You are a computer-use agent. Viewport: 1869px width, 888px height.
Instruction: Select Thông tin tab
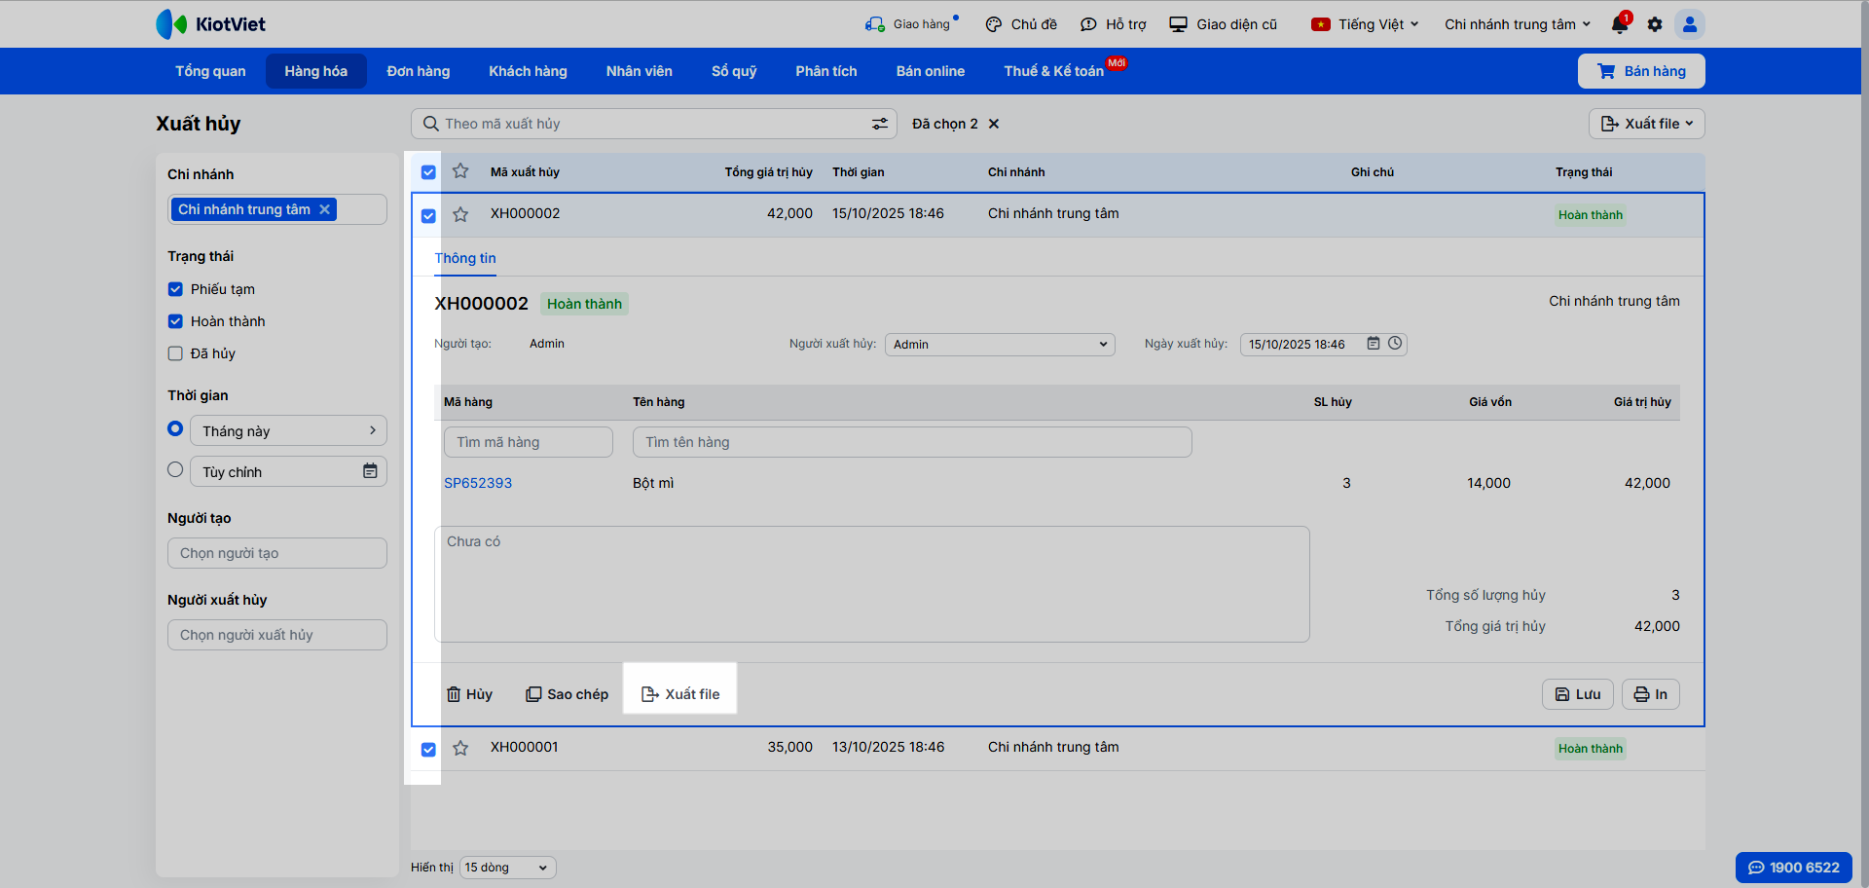465,258
